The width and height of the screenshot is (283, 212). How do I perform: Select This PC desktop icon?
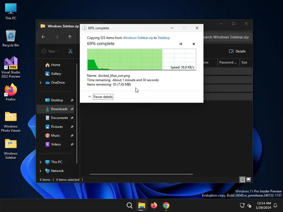(x=11, y=11)
